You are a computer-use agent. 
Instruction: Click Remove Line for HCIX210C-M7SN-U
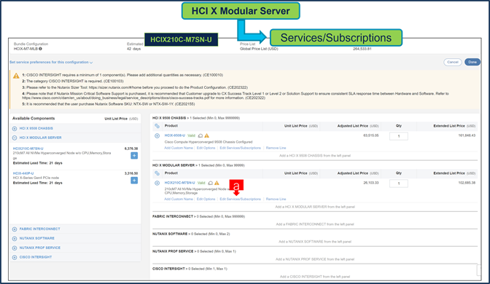(x=276, y=199)
